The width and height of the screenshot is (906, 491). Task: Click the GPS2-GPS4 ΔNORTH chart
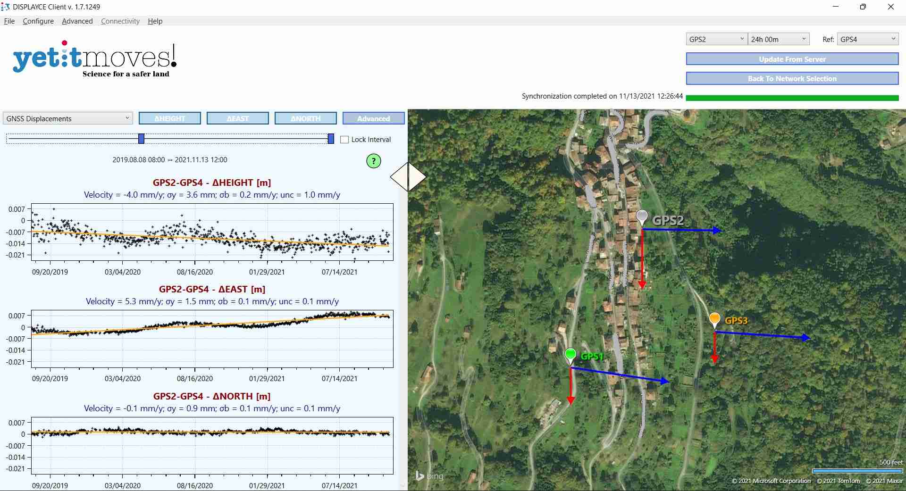(x=212, y=446)
